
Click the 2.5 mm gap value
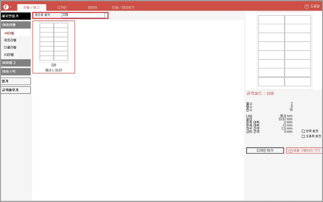287,128
